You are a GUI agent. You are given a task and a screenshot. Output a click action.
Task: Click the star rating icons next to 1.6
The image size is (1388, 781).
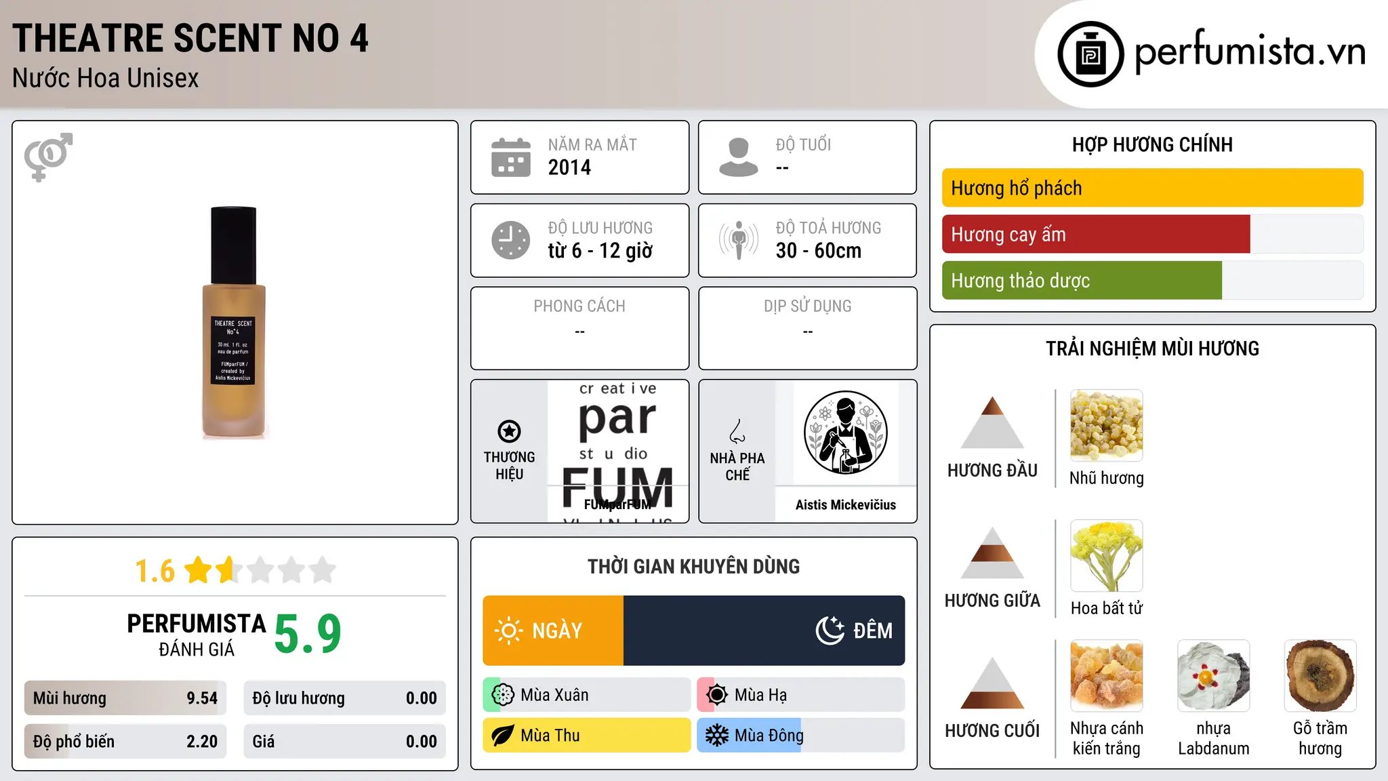pos(261,570)
